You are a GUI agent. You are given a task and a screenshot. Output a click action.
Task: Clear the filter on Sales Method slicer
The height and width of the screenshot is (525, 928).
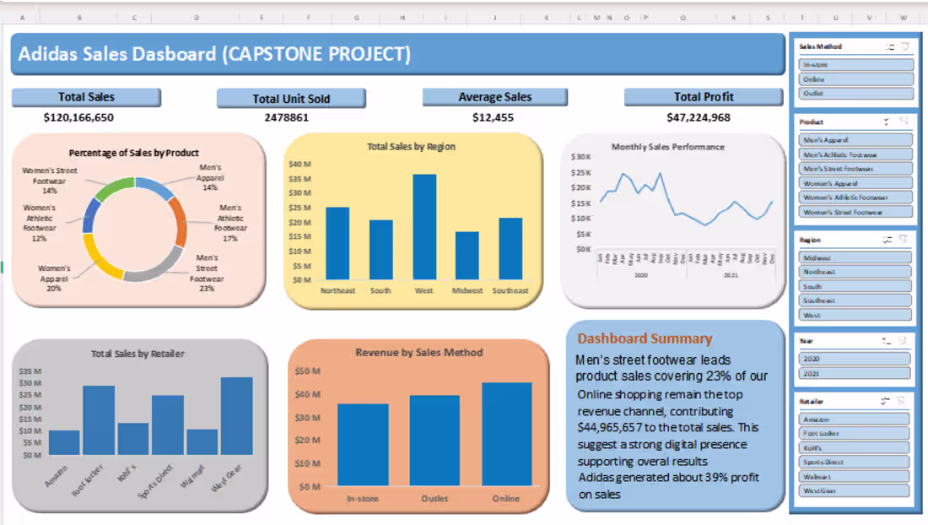coord(905,46)
